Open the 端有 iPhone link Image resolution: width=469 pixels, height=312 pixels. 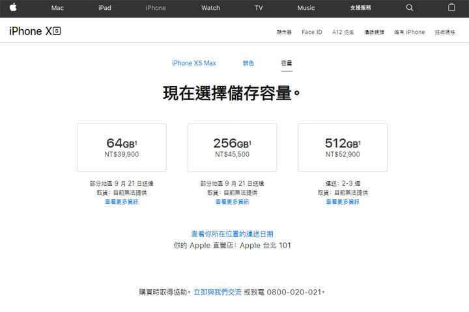[410, 32]
